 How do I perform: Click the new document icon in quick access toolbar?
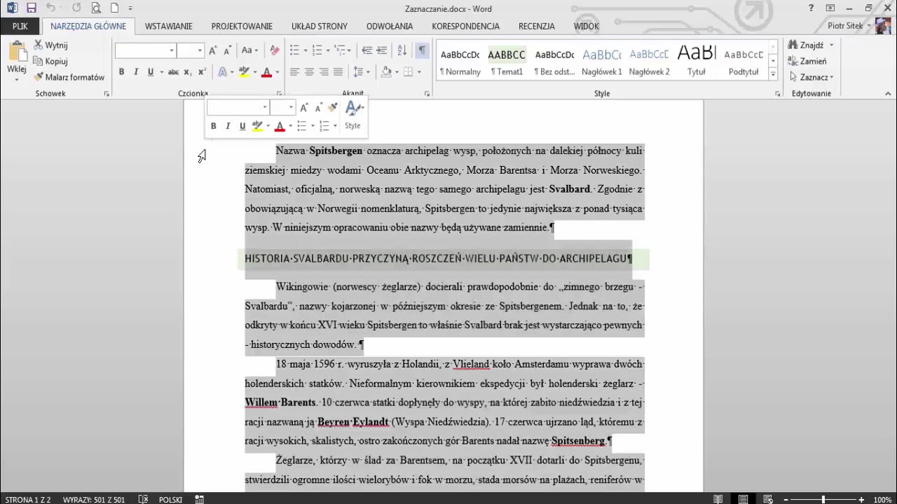click(114, 8)
